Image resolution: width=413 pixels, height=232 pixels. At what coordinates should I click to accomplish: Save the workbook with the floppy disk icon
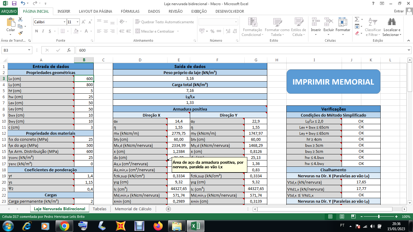click(14, 4)
